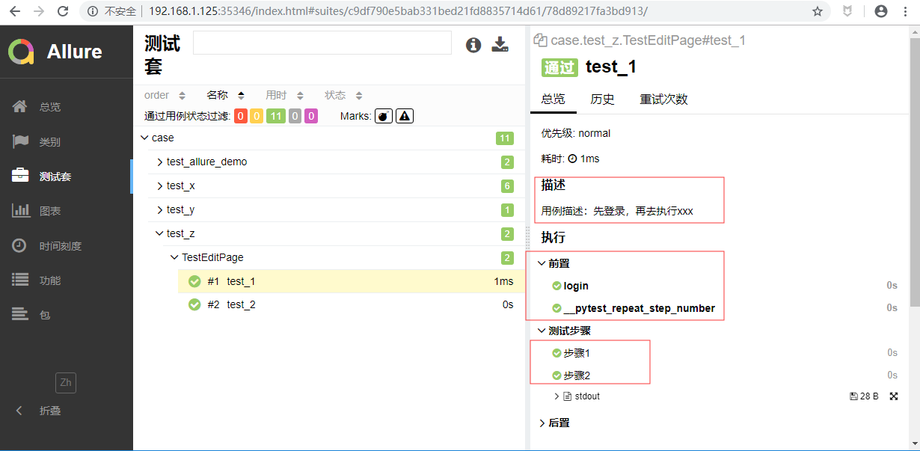Click the flag icon beside 类别
This screenshot has height=451, width=920.
21,141
